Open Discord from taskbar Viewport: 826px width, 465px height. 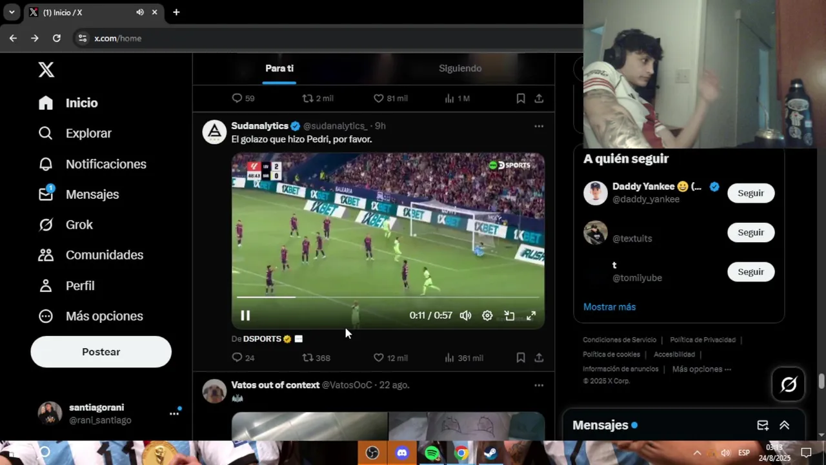point(402,453)
